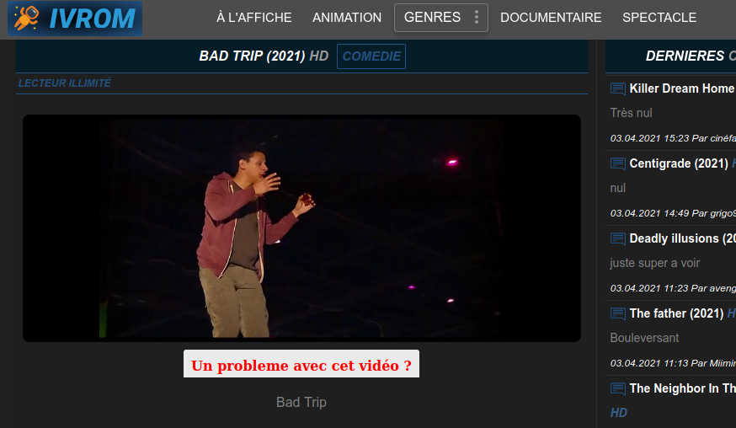736x428 pixels.
Task: Click the three-dots icon in GENRES
Action: pos(477,18)
